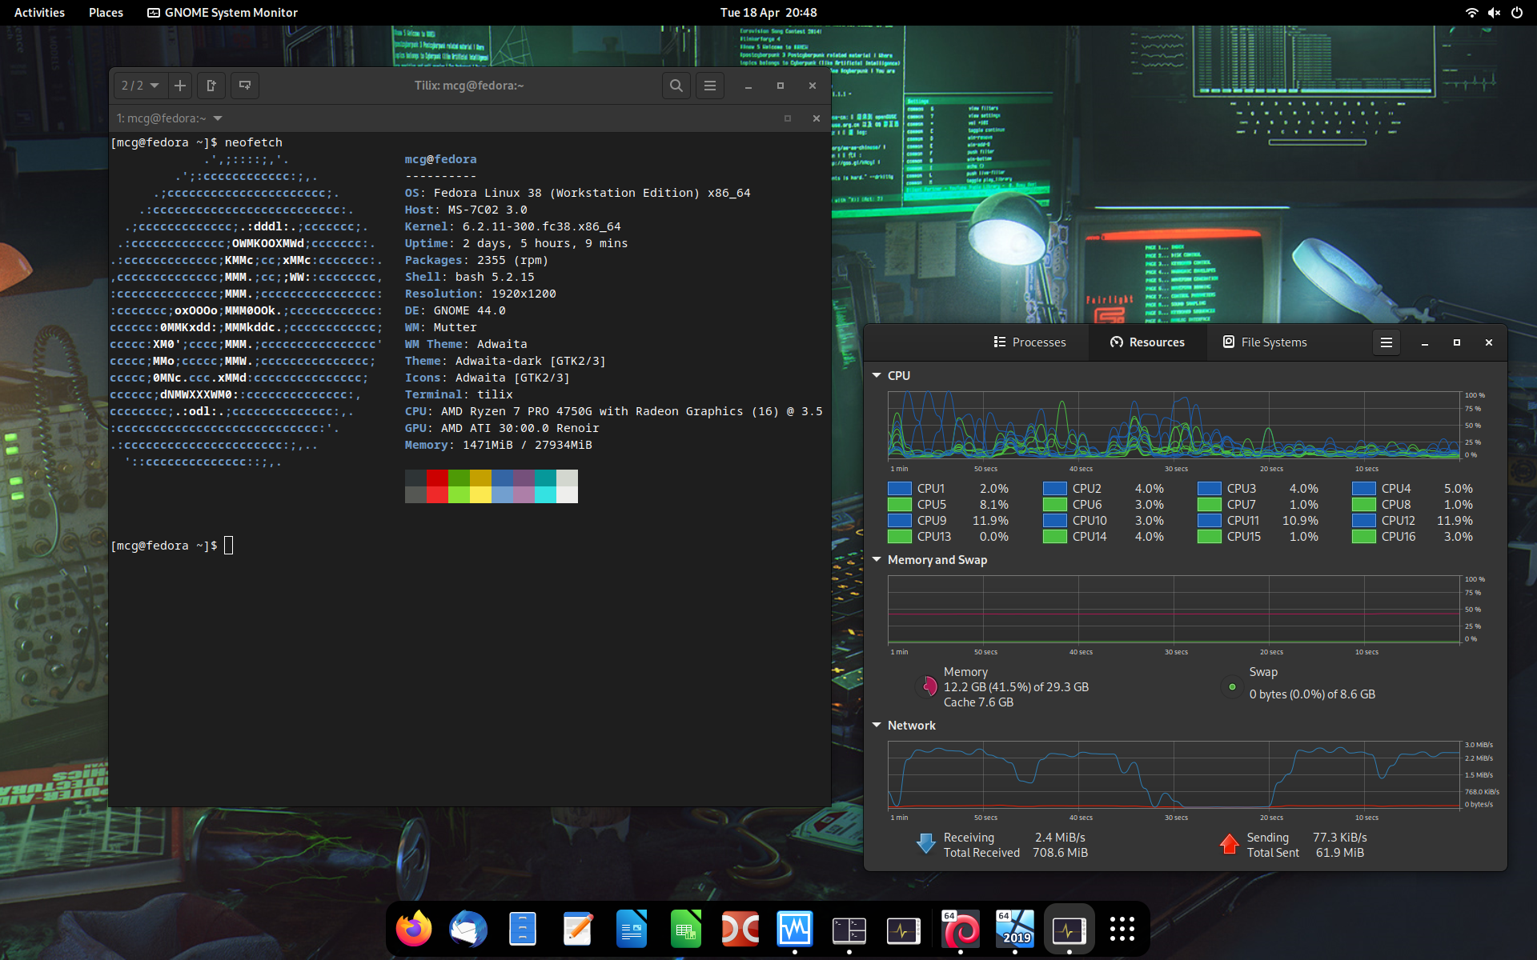Viewport: 1537px width, 960px height.
Task: Click the muted volume icon in top bar
Action: (1494, 13)
